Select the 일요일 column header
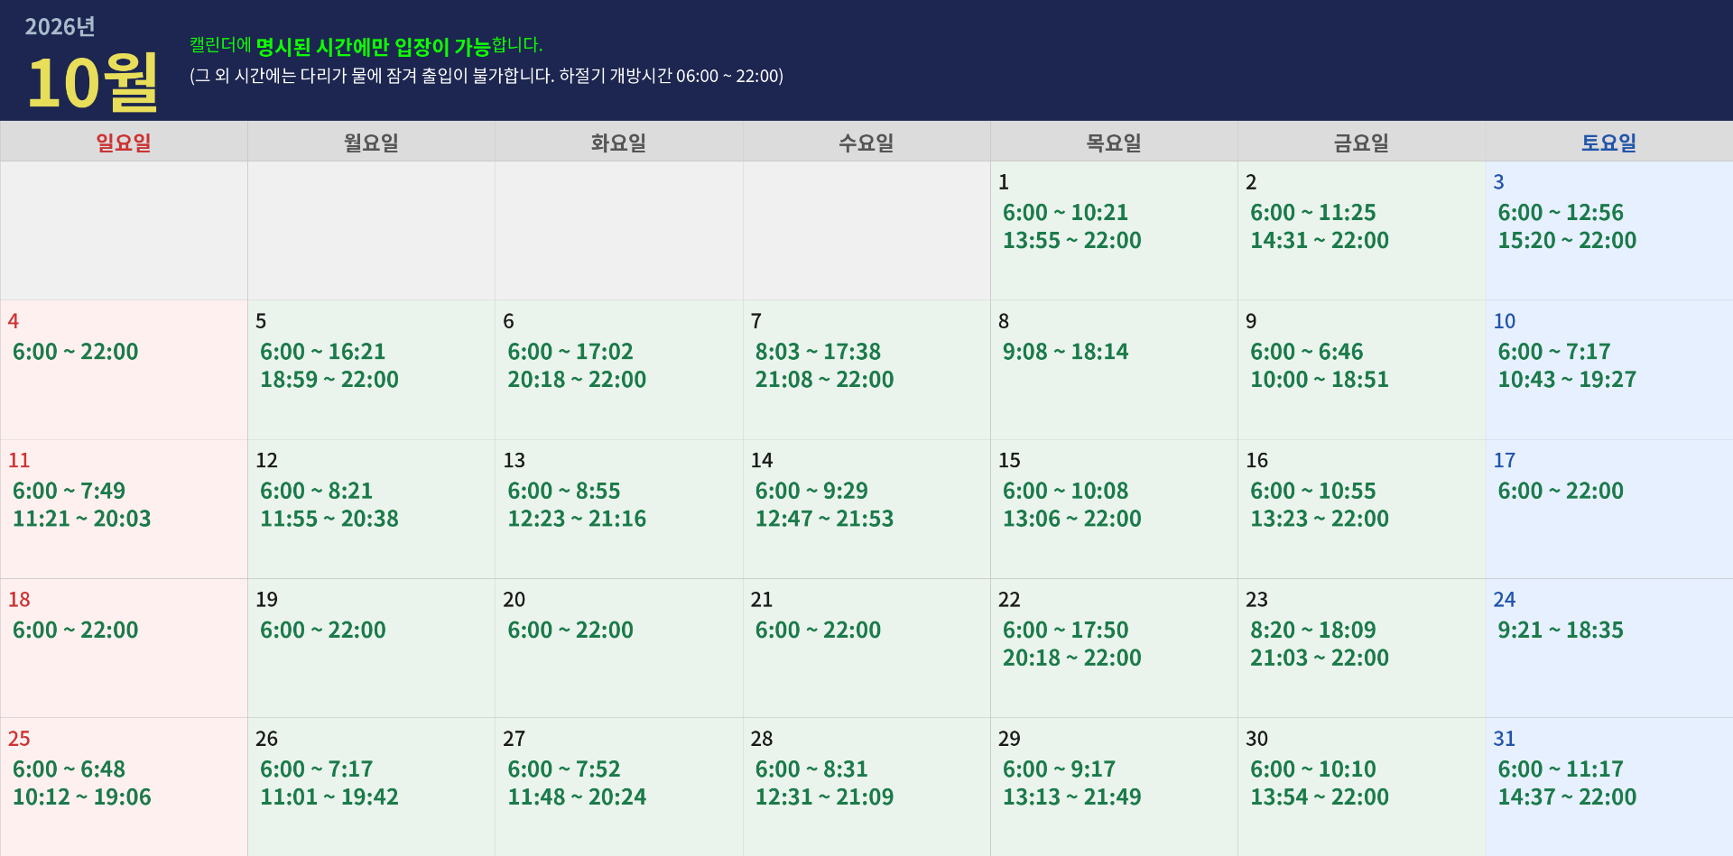Screen dimensions: 1733x856 coord(124,143)
